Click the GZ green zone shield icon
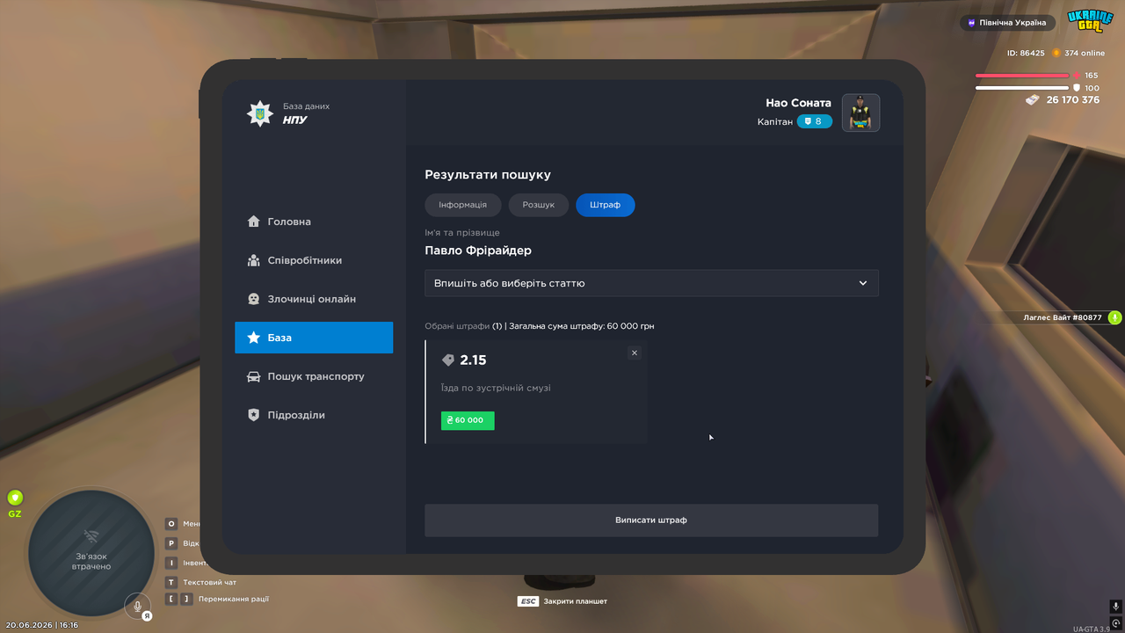 click(15, 498)
